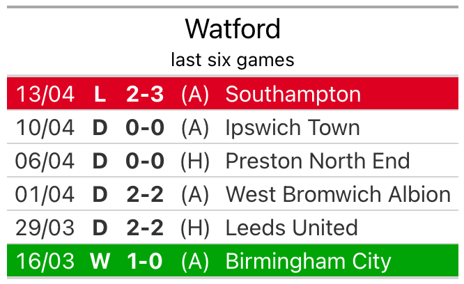
Task: Click the 16/03 date in green row
Action: [45, 261]
